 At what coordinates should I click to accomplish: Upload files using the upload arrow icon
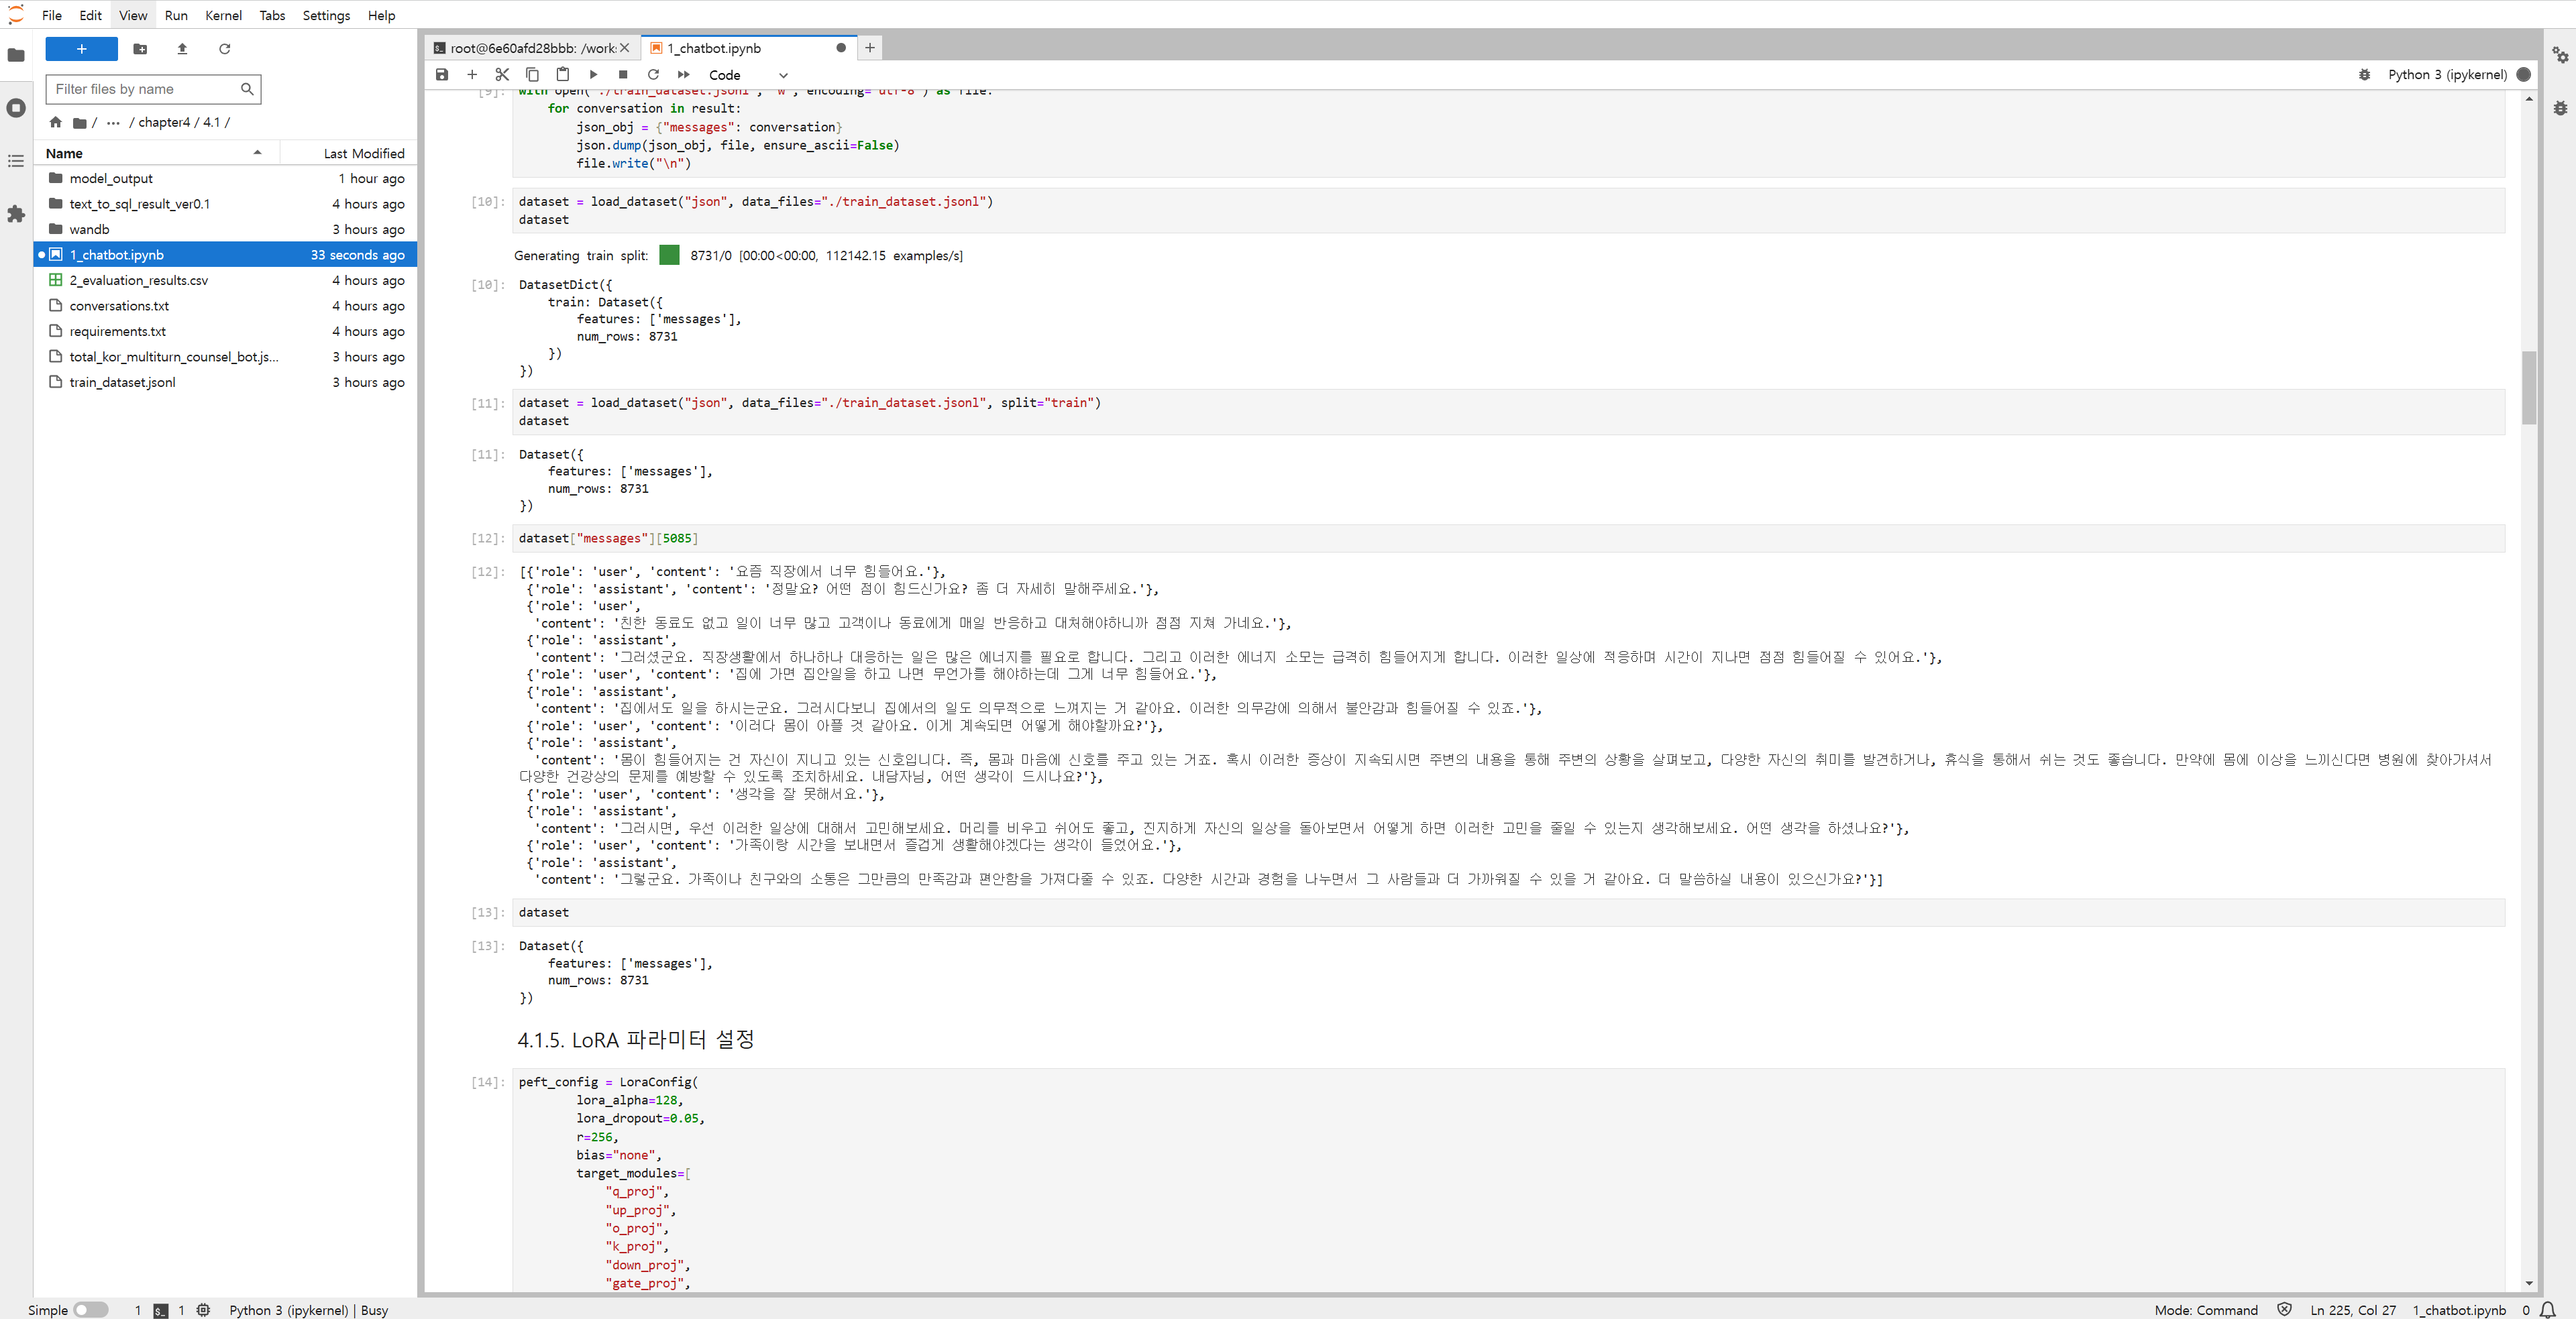click(x=182, y=49)
